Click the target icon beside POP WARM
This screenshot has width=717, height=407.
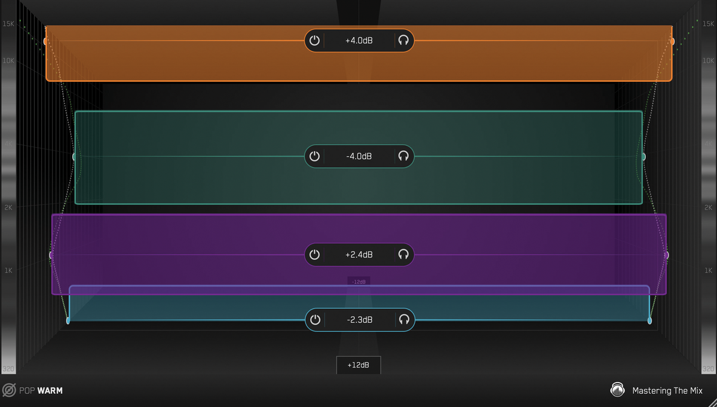pyautogui.click(x=8, y=390)
